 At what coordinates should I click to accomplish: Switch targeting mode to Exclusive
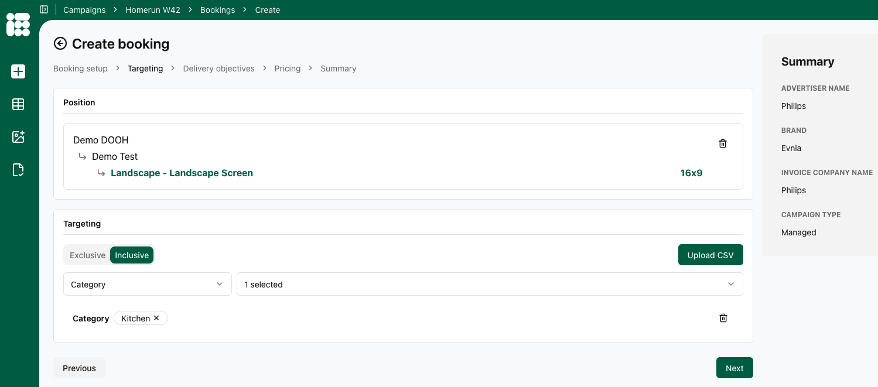point(87,255)
